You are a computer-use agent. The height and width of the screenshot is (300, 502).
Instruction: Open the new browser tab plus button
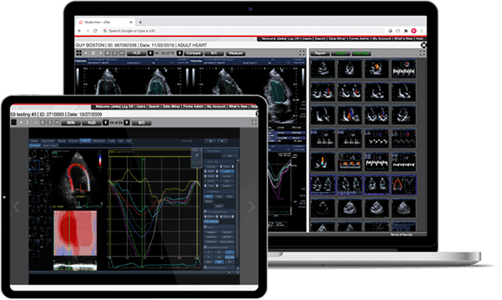click(140, 23)
